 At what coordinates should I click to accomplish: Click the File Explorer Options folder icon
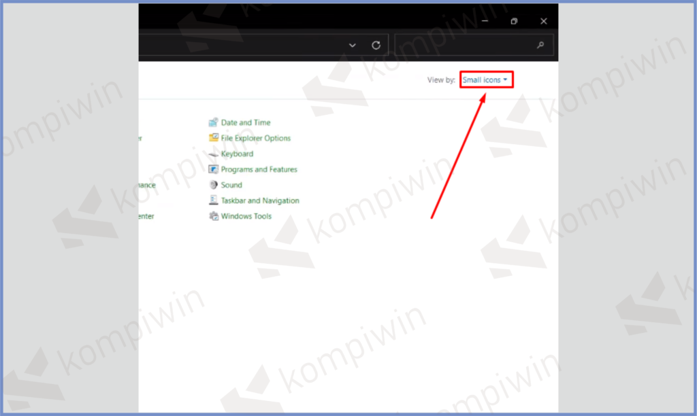214,138
